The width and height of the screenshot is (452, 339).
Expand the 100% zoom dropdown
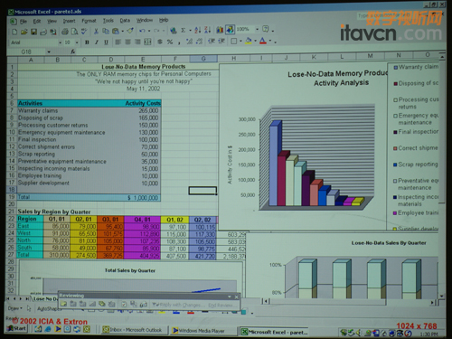(x=257, y=29)
